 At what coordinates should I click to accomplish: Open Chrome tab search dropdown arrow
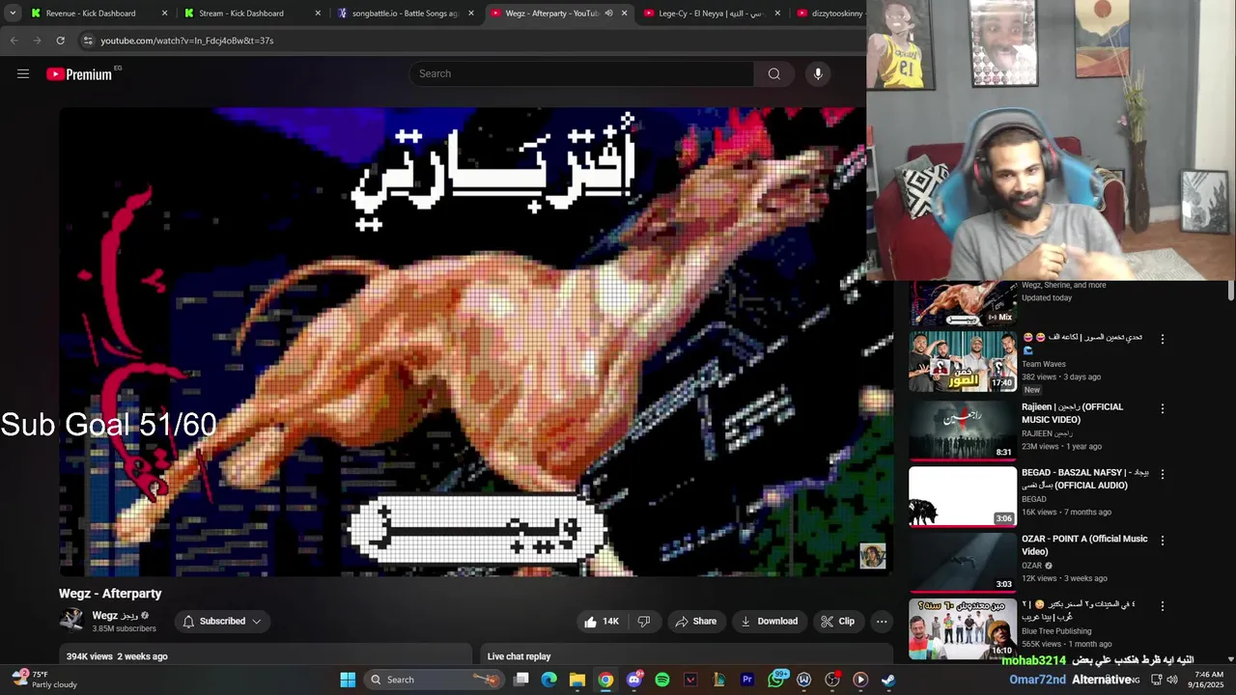coord(13,14)
